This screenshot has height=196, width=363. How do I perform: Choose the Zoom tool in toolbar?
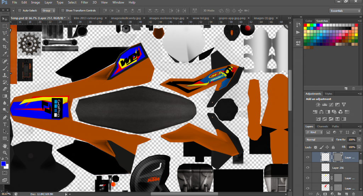point(5,152)
